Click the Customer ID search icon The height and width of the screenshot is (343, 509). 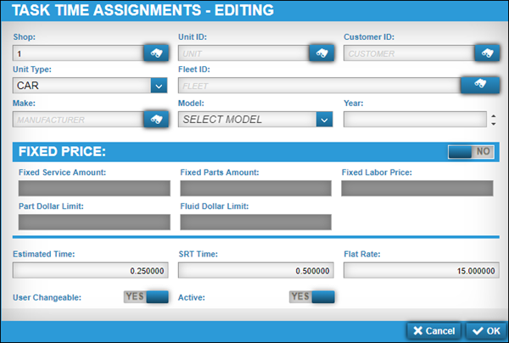(x=486, y=53)
